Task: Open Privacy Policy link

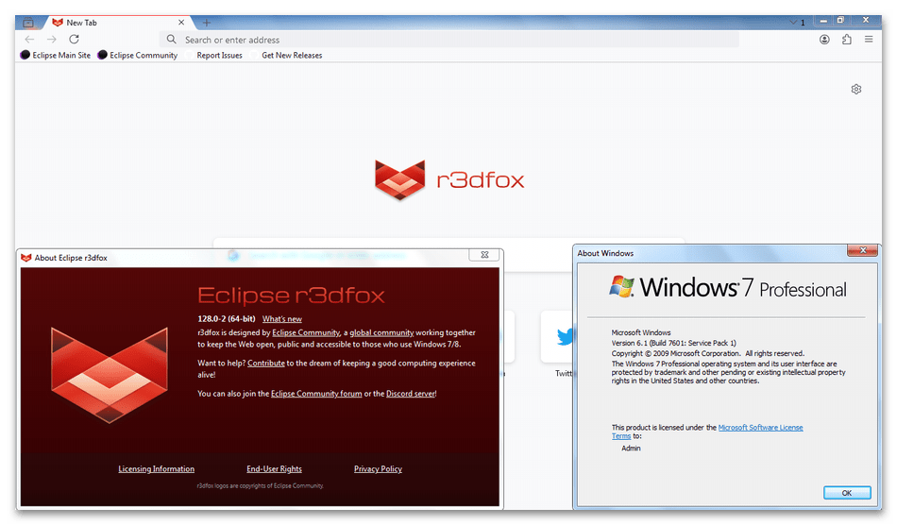Action: [378, 469]
